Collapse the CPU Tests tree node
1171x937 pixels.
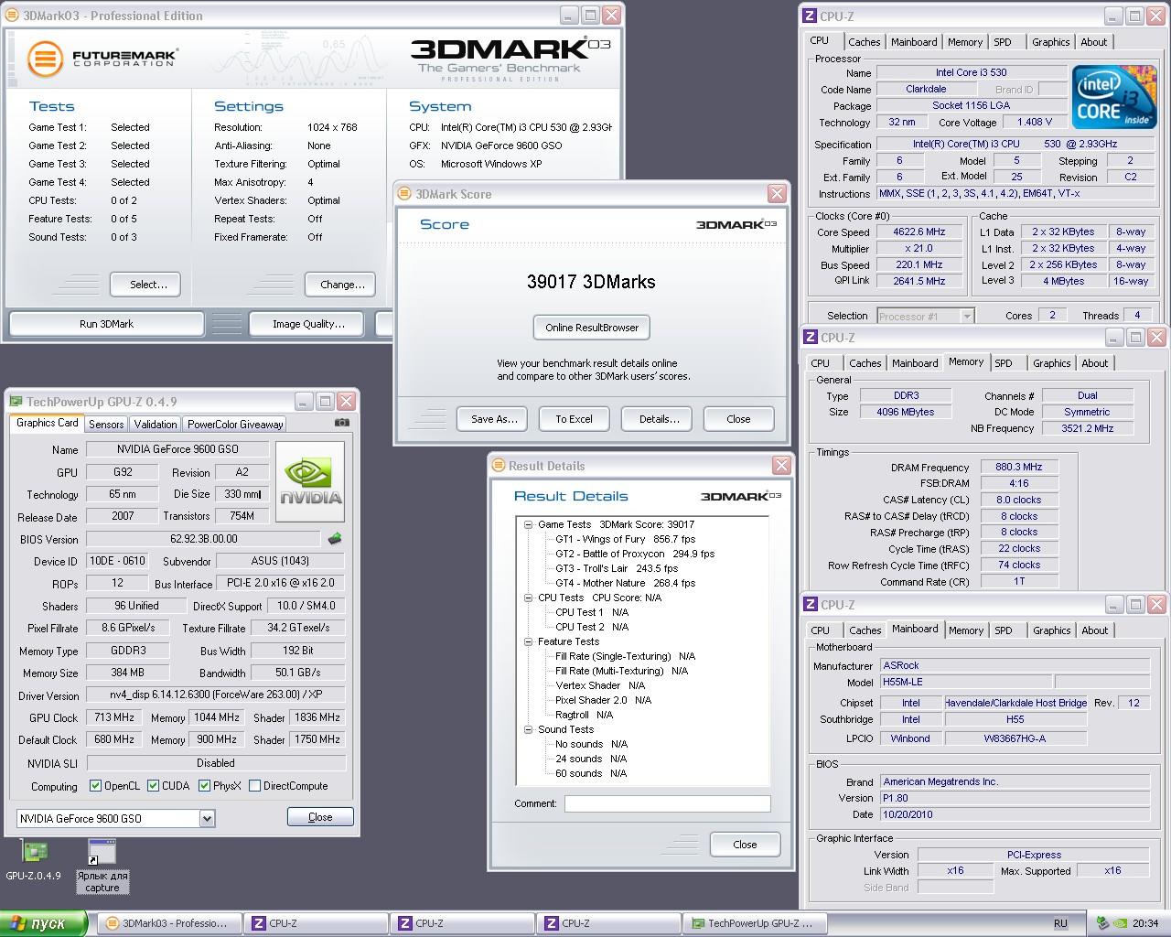tap(528, 598)
